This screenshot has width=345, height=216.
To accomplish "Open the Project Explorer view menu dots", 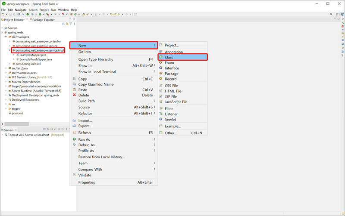I will (74, 24).
